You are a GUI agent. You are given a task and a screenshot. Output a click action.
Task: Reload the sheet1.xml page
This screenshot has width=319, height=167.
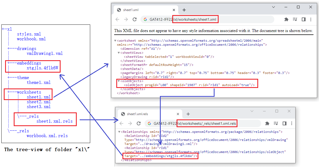coord(135,19)
